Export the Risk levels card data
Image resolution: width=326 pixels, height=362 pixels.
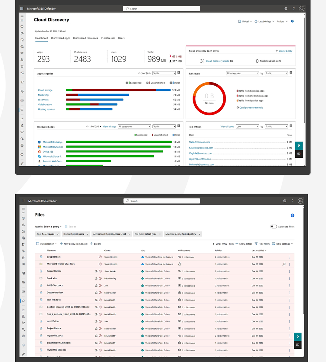(x=291, y=73)
